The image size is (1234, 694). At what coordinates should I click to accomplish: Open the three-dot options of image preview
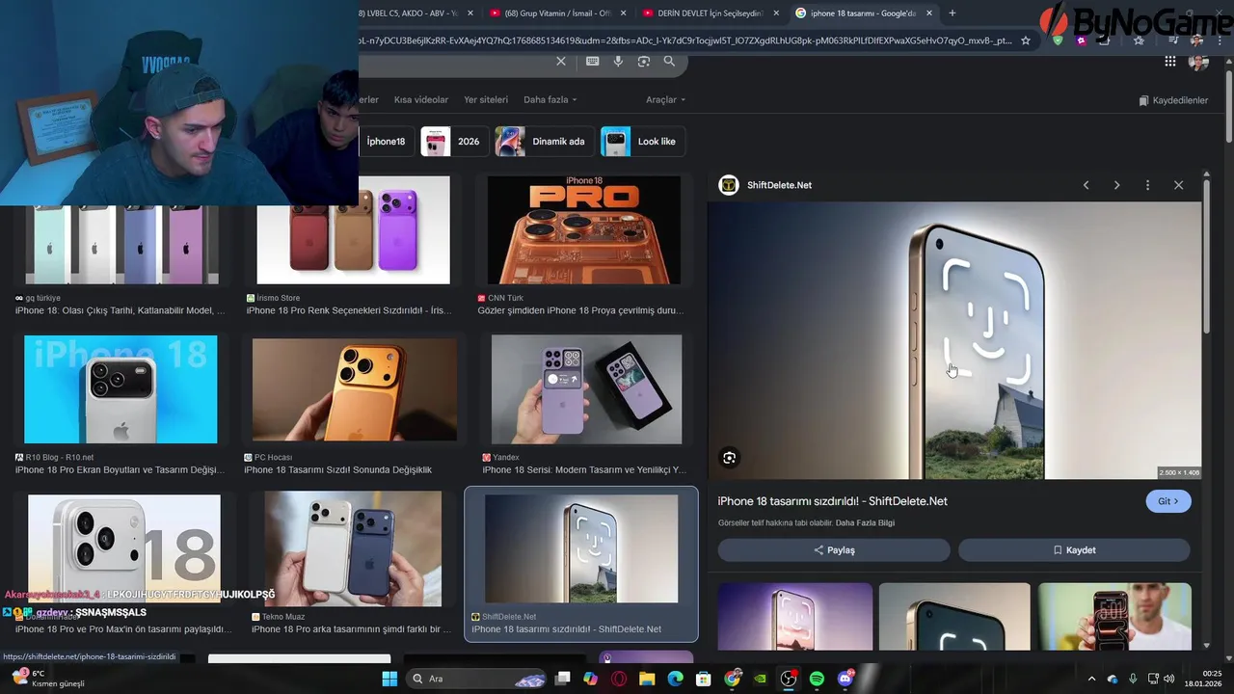click(1147, 185)
